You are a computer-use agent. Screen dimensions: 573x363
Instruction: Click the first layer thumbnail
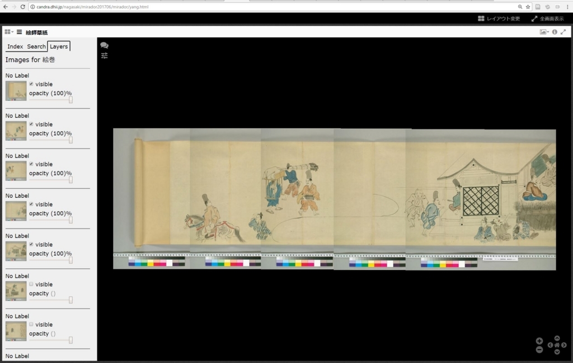point(16,91)
